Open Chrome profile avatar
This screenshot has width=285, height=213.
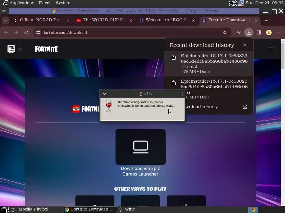269,32
